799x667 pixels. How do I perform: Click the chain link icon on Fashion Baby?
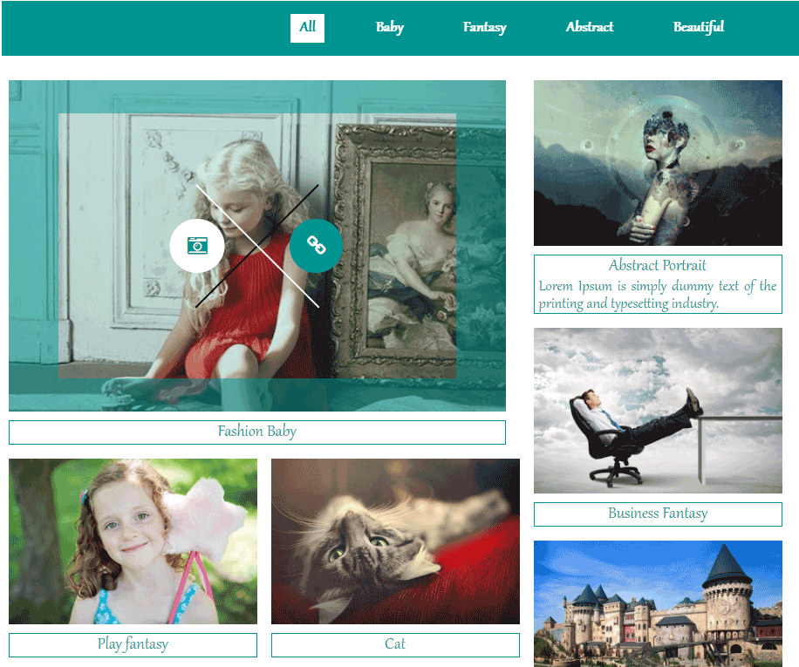(x=316, y=246)
